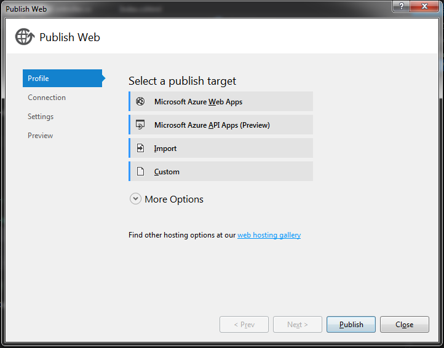The image size is (444, 348).
Task: Switch to the Connection tab
Action: click(47, 97)
